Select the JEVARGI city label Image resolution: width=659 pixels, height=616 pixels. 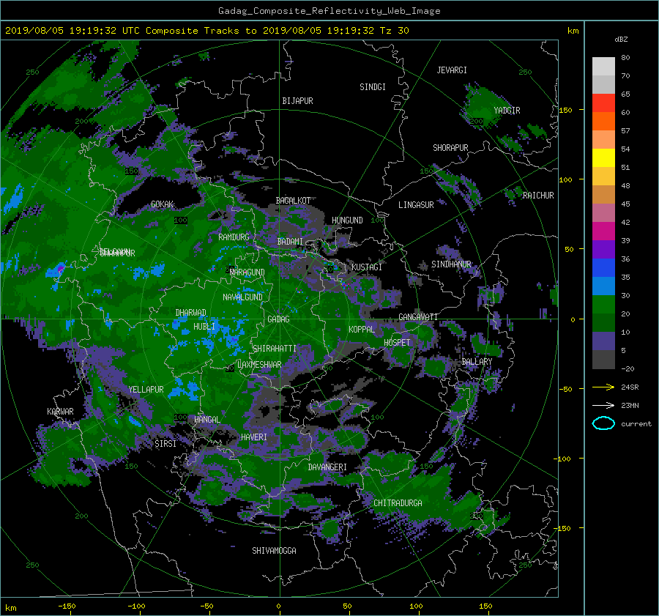pos(452,70)
